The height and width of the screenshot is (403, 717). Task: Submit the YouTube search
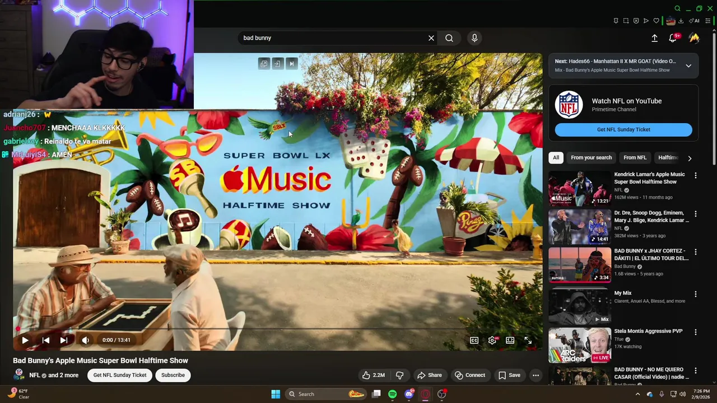point(449,38)
